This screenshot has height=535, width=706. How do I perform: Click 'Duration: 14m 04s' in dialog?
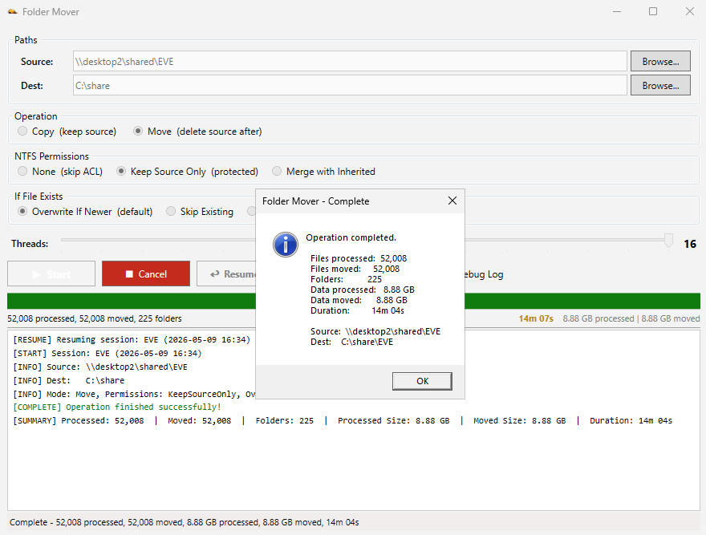pos(357,310)
